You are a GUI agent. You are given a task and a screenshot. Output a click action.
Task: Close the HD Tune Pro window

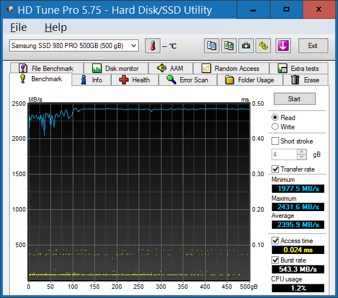(319, 10)
